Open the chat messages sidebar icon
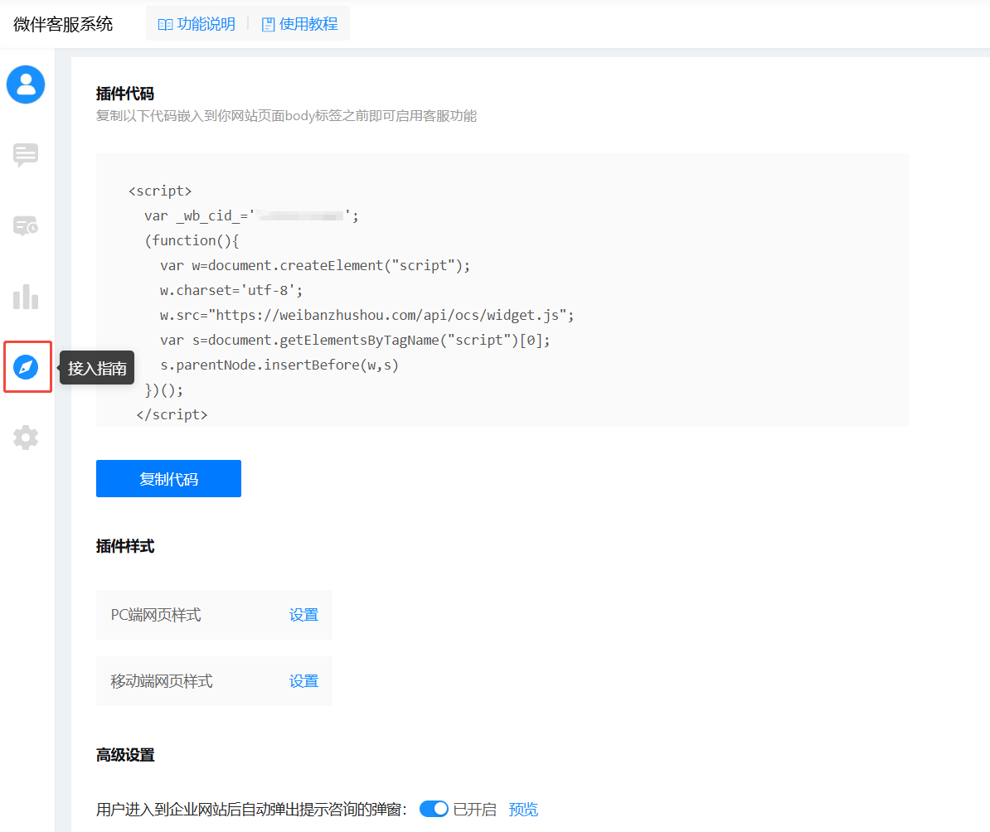 [26, 155]
